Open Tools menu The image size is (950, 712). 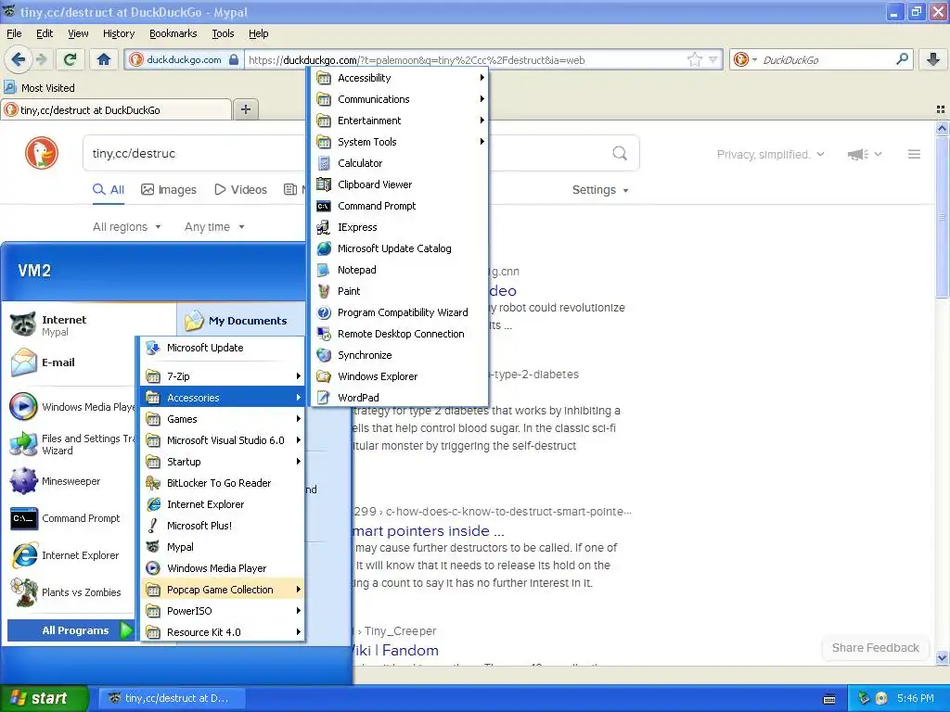tap(223, 33)
